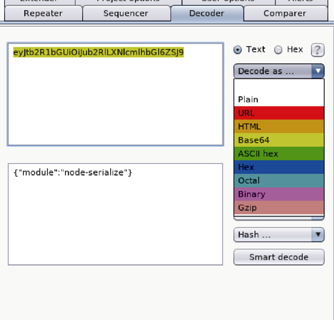
Task: Choose the blue Hex decode option
Action: pyautogui.click(x=279, y=167)
